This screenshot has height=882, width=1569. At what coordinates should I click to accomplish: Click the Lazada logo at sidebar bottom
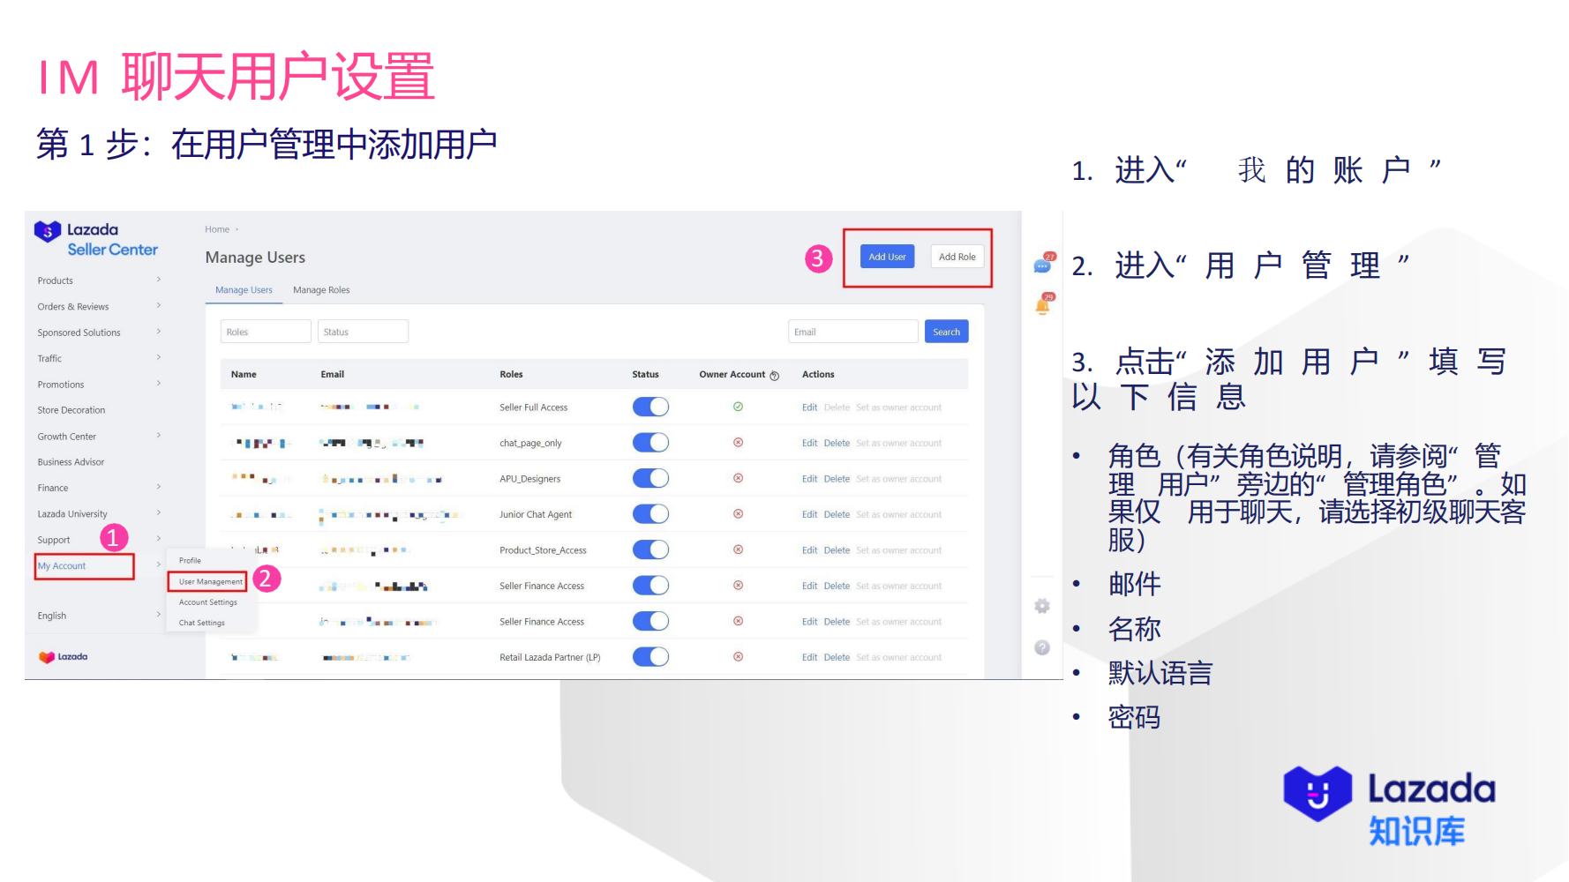click(x=62, y=656)
